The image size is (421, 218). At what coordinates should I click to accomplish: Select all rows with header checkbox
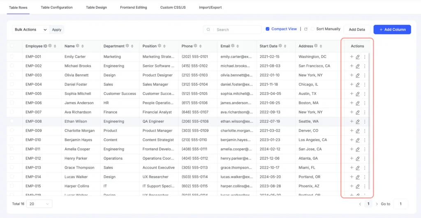click(12, 46)
